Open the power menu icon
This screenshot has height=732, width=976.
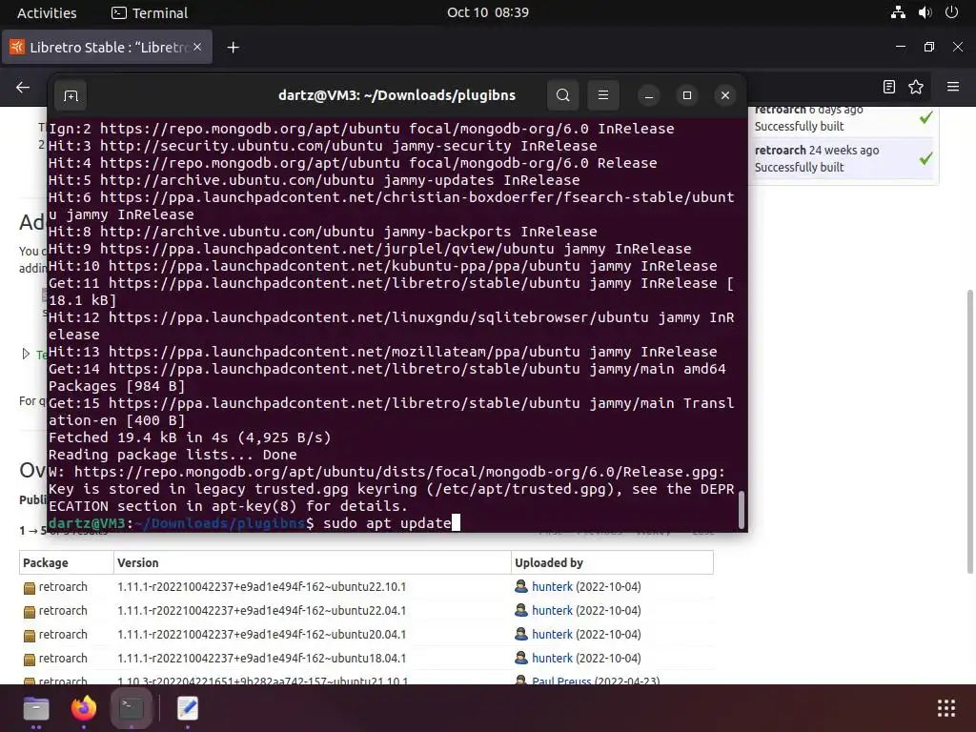(951, 12)
